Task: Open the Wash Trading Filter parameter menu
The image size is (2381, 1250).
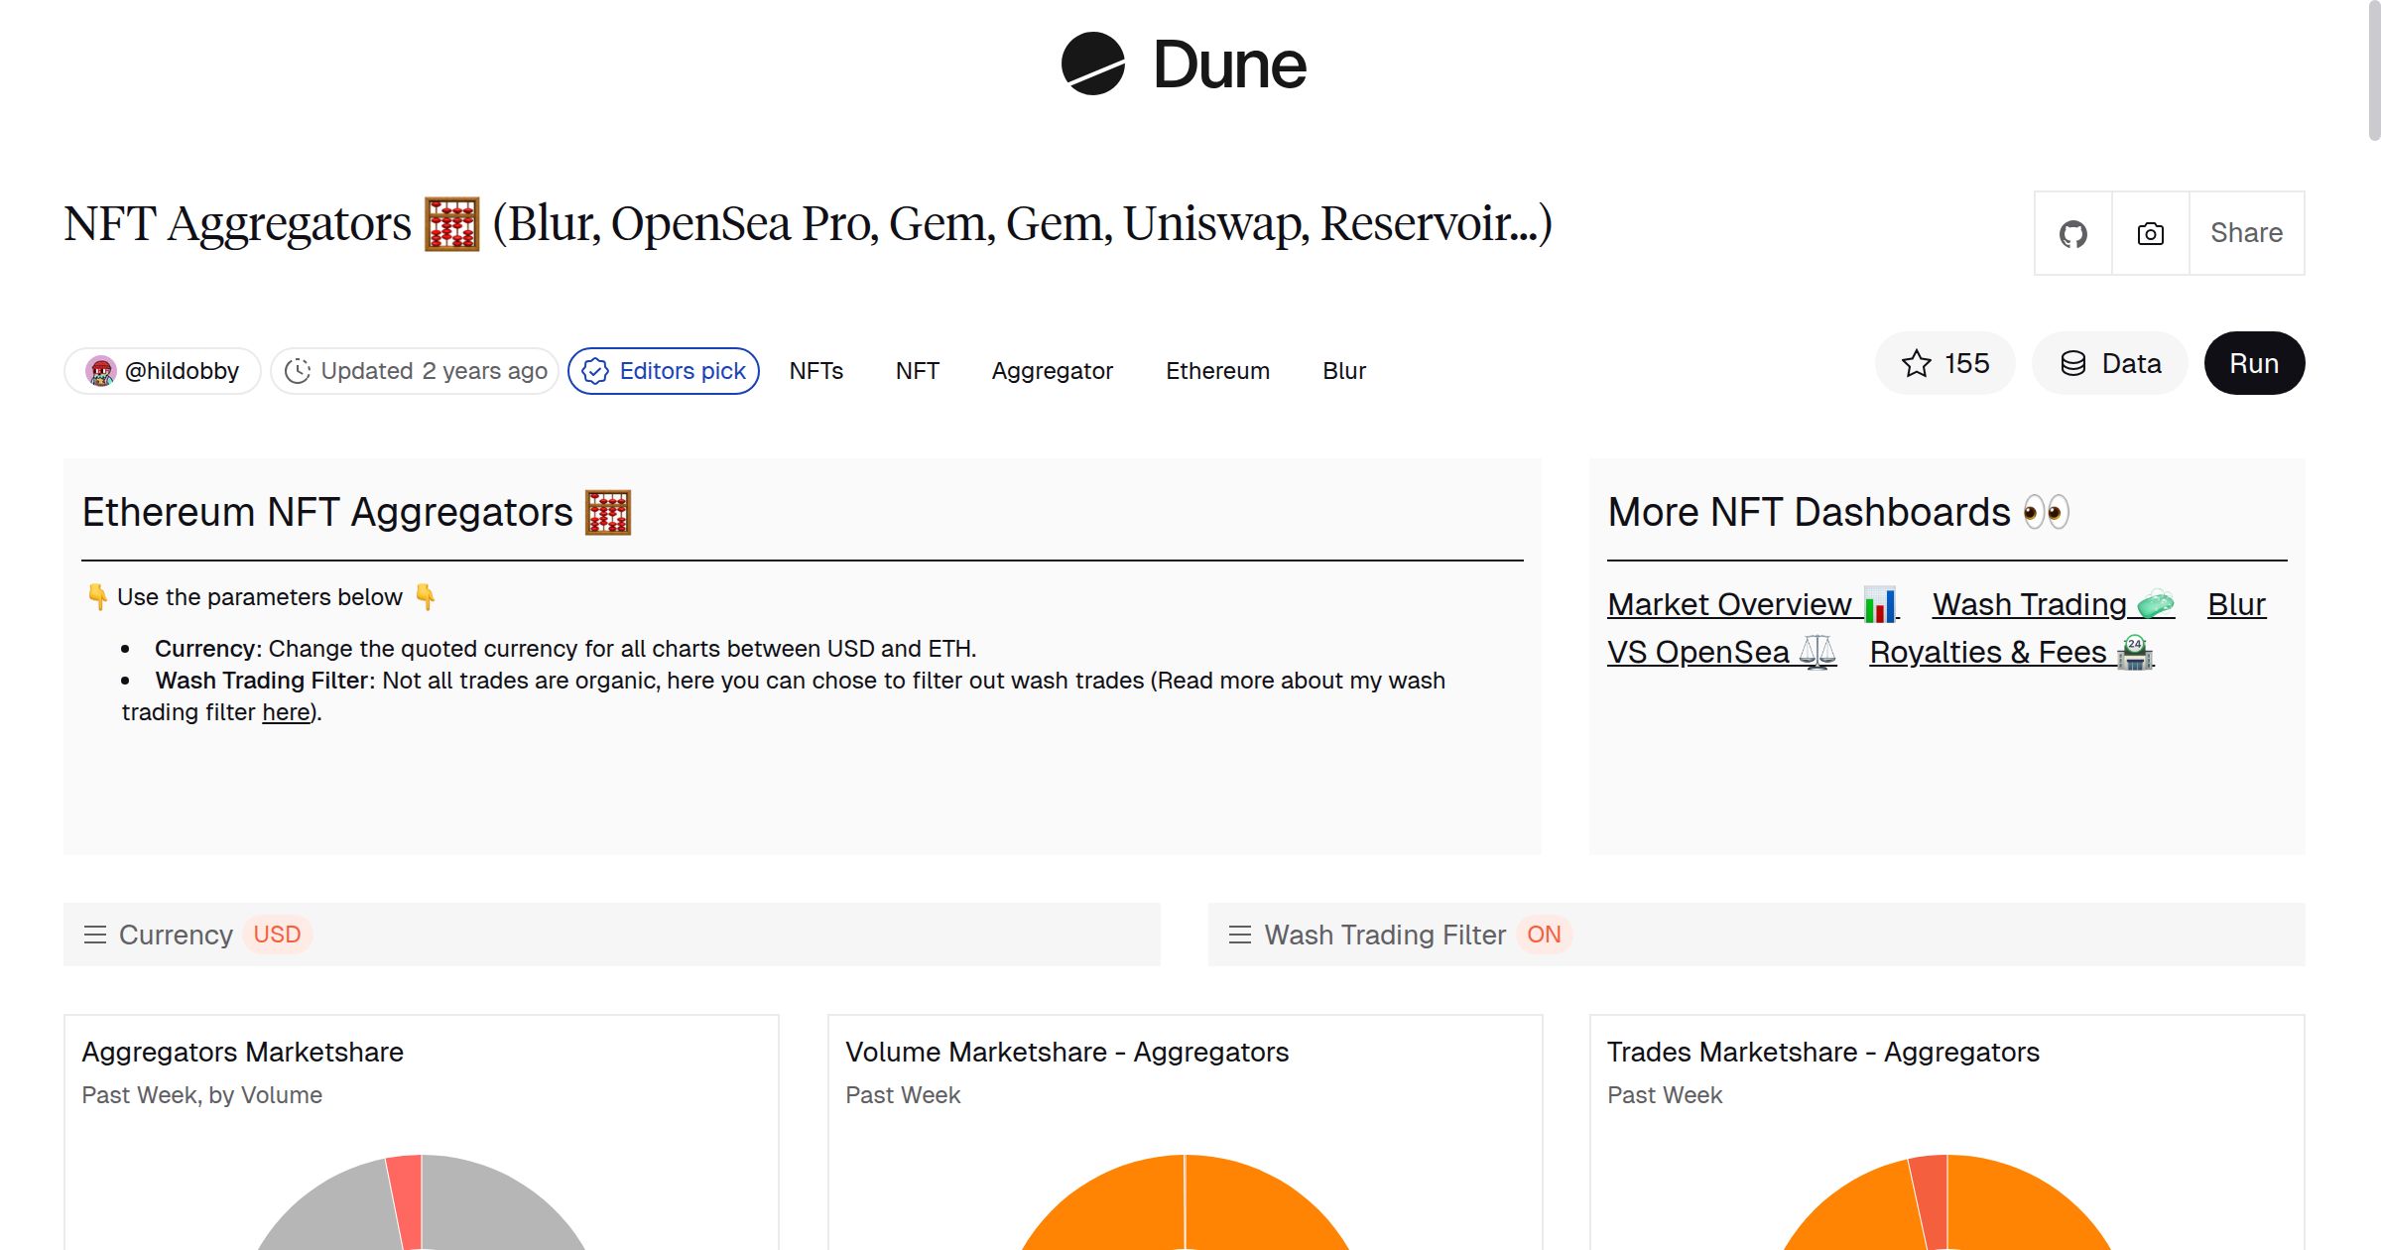Action: (x=1238, y=934)
